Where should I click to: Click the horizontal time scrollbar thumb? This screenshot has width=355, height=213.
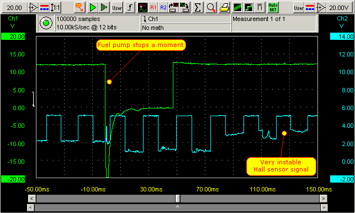(x=178, y=199)
